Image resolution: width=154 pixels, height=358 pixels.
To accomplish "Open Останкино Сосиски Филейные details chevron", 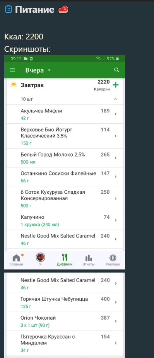I will coord(116,177).
